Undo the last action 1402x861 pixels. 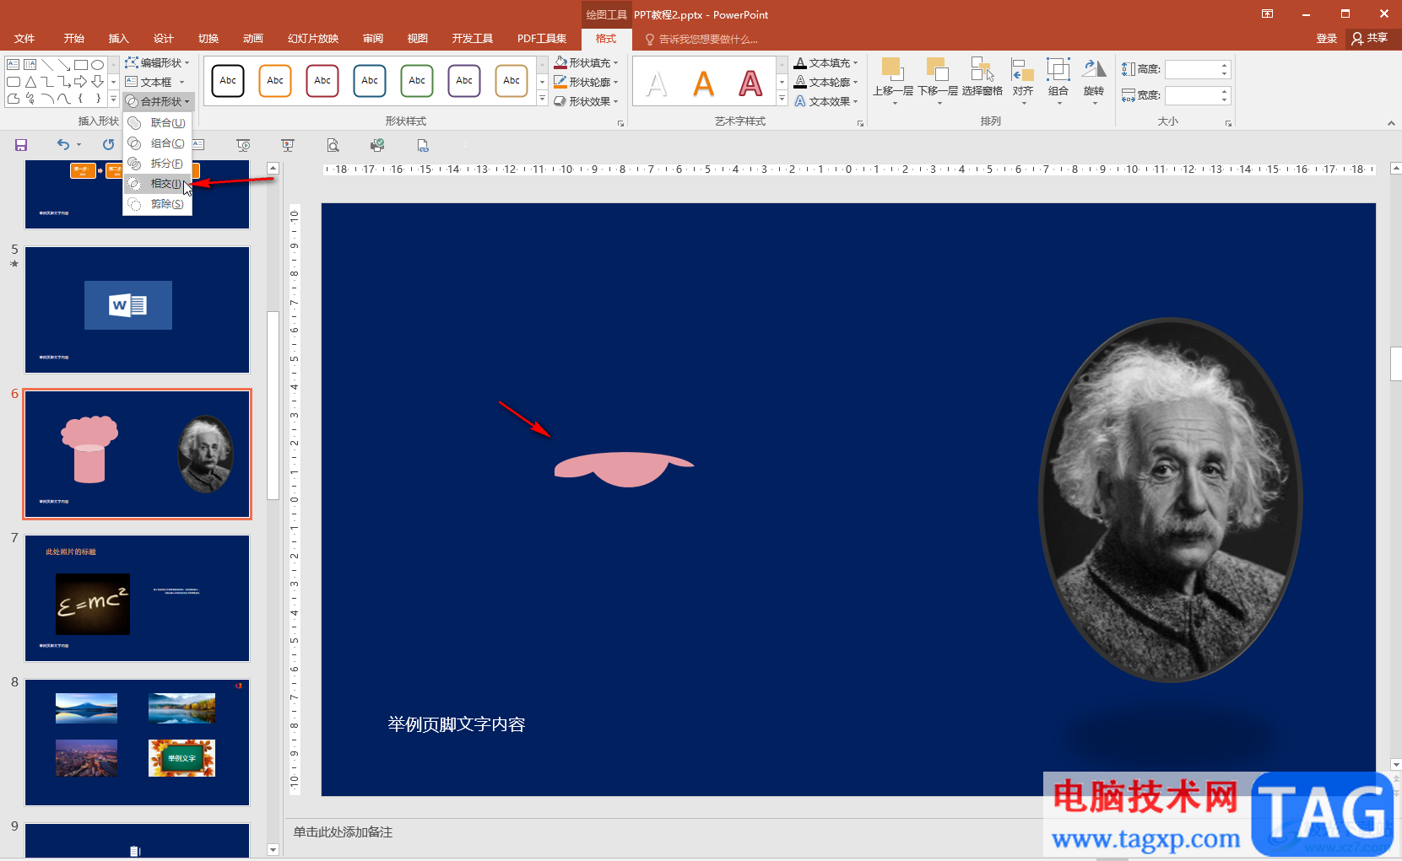62,145
